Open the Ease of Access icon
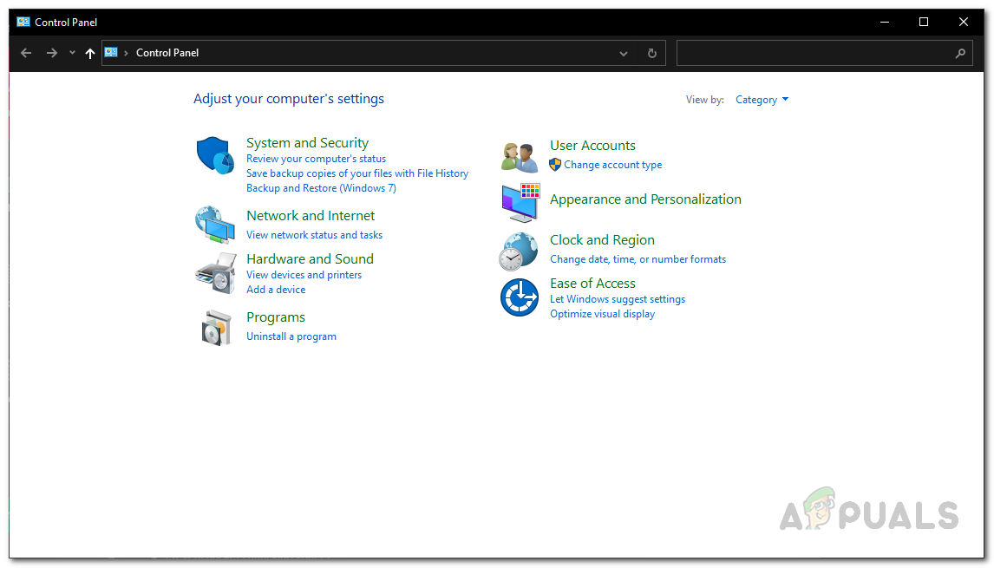 pos(520,297)
